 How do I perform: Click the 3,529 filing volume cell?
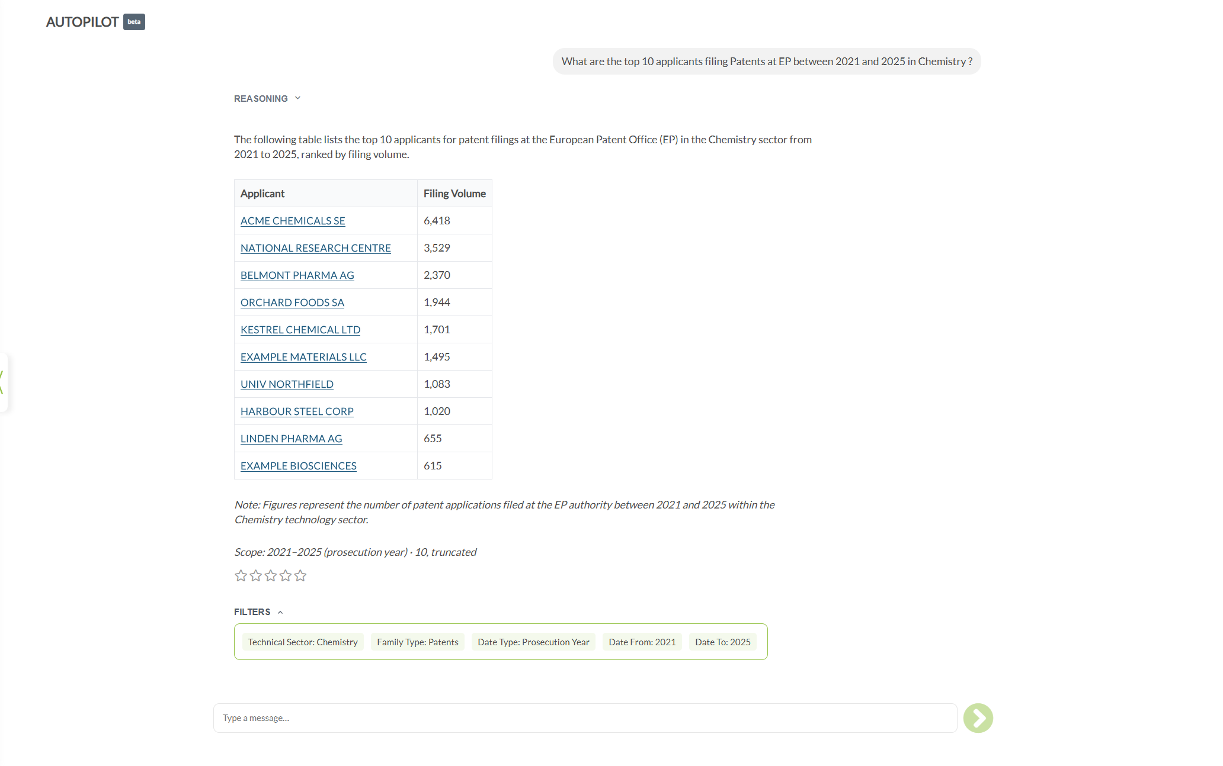coord(454,248)
